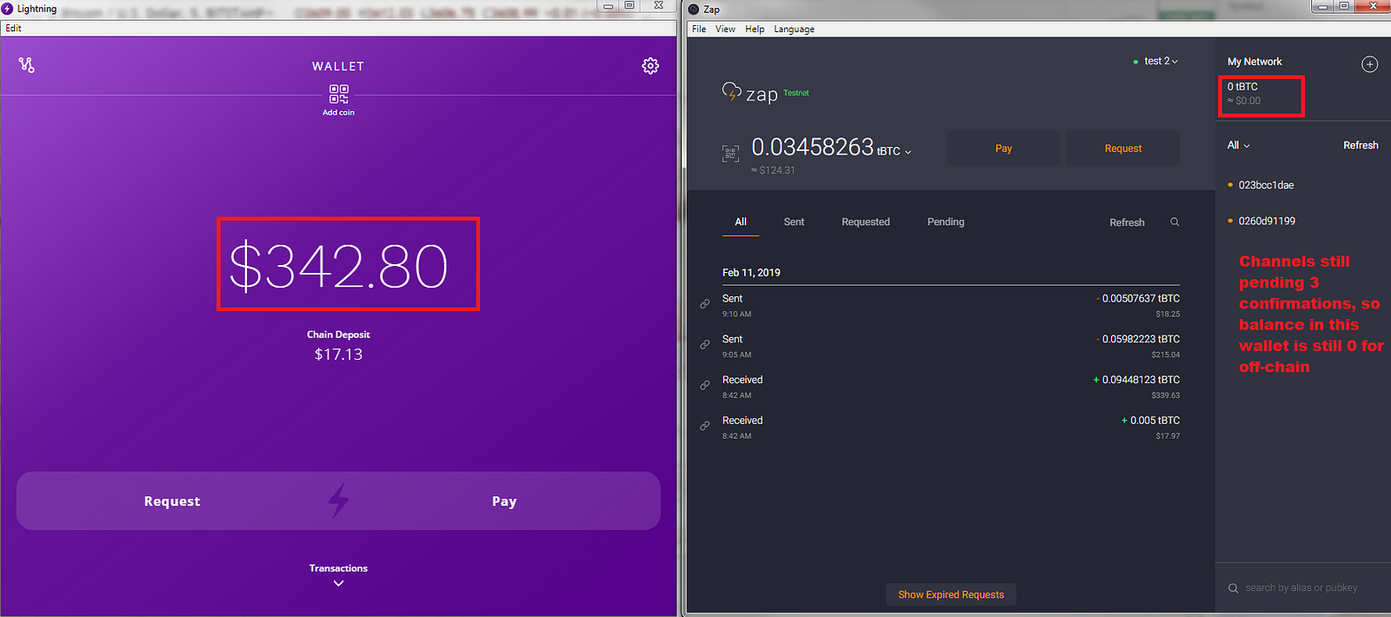Refresh the Zap activity list
Screen dimensions: 1391x617
(1127, 222)
